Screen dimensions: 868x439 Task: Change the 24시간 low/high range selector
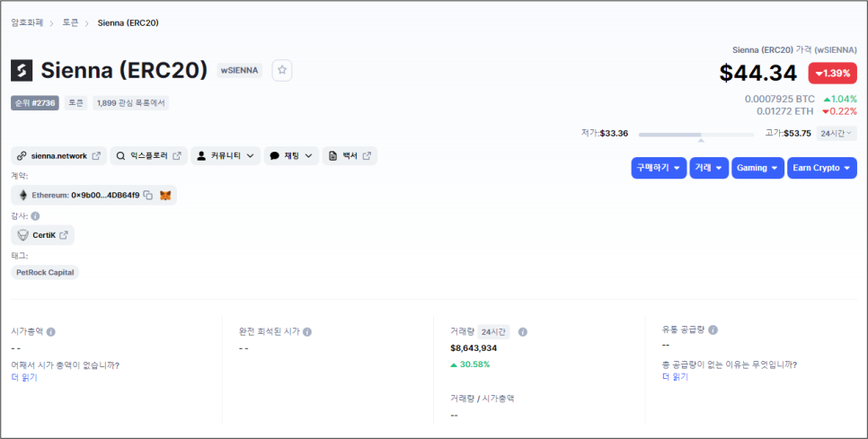[x=837, y=133]
